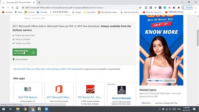Click the battery status tray icon
Image resolution: width=199 pixels, height=112 pixels.
[x=163, y=109]
